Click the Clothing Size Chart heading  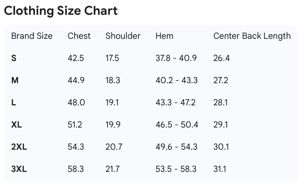pyautogui.click(x=61, y=11)
